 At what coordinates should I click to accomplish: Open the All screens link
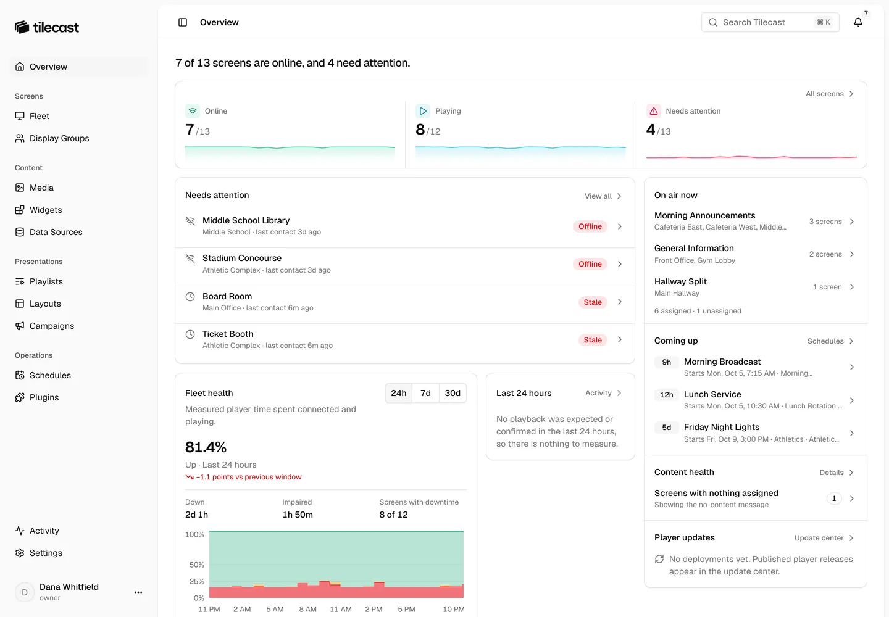(830, 94)
